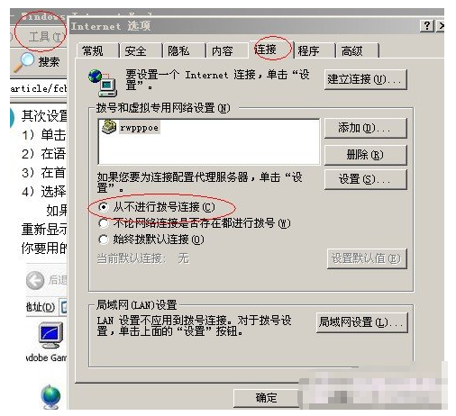Click the 添加 button
The height and width of the screenshot is (416, 456).
point(366,128)
